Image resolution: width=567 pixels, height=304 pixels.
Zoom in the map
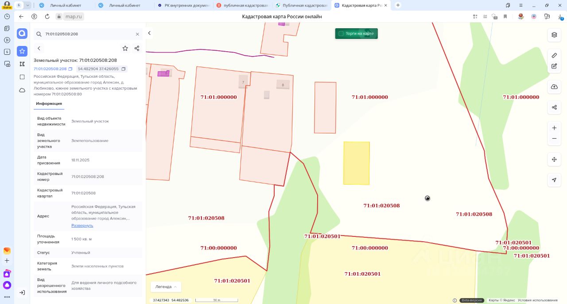click(554, 128)
